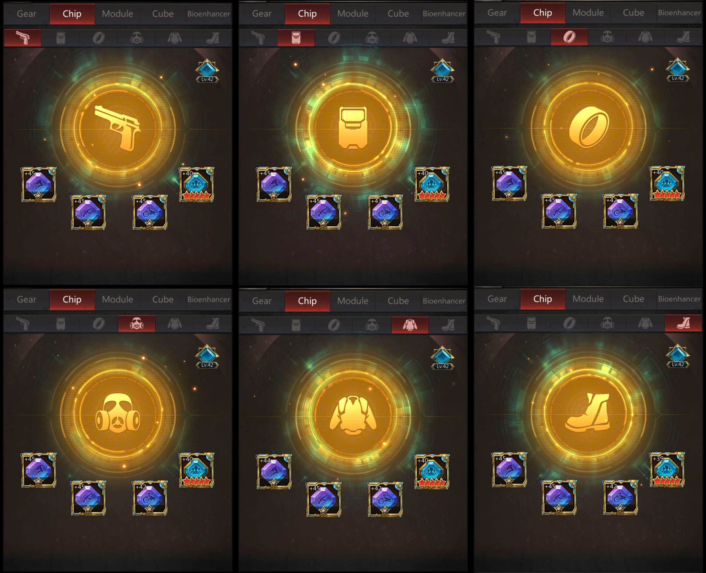Open Cube tab in the boot chip panel
This screenshot has width=706, height=573.
tap(633, 299)
